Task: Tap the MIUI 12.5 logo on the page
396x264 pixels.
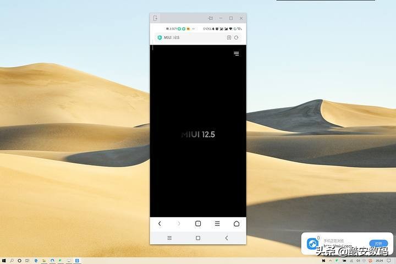Action: tap(198, 134)
